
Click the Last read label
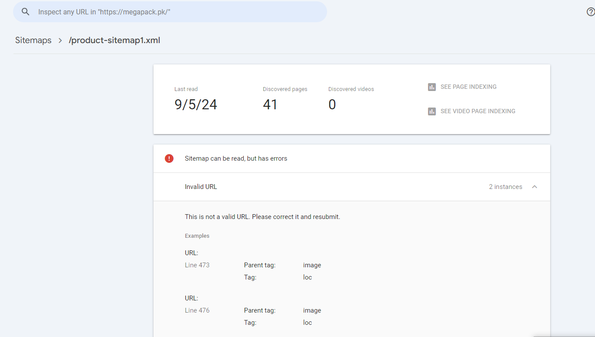186,89
